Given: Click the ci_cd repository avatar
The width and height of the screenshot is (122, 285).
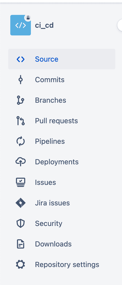Looking at the screenshot, I should (21, 25).
